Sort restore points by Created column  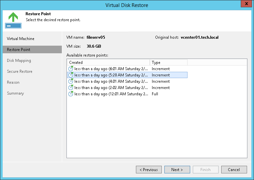pyautogui.click(x=108, y=62)
